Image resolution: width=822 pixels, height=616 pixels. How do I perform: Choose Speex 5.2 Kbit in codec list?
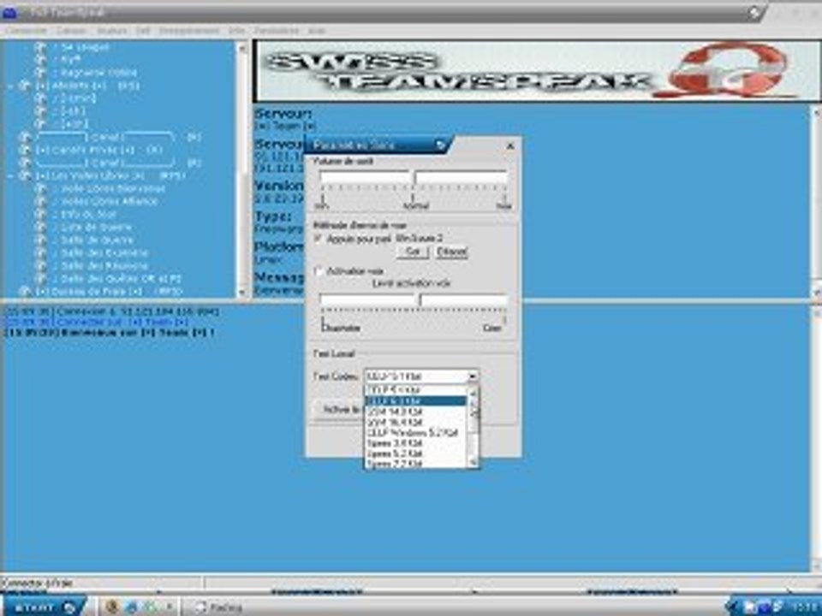[415, 453]
